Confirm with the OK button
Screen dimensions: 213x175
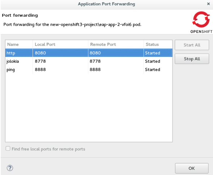click(192, 168)
